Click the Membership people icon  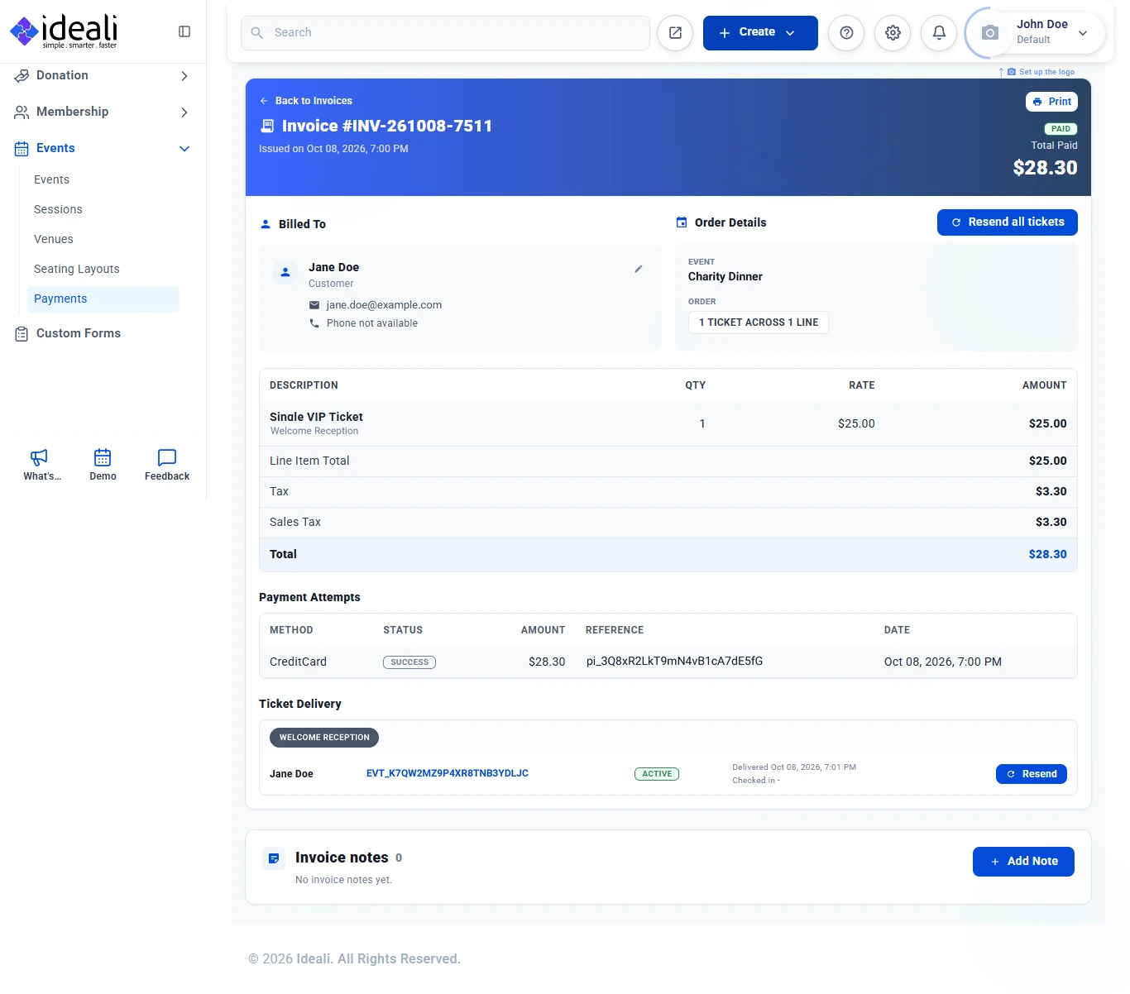click(22, 112)
